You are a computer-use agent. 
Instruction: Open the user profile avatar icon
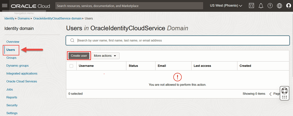[289, 6]
